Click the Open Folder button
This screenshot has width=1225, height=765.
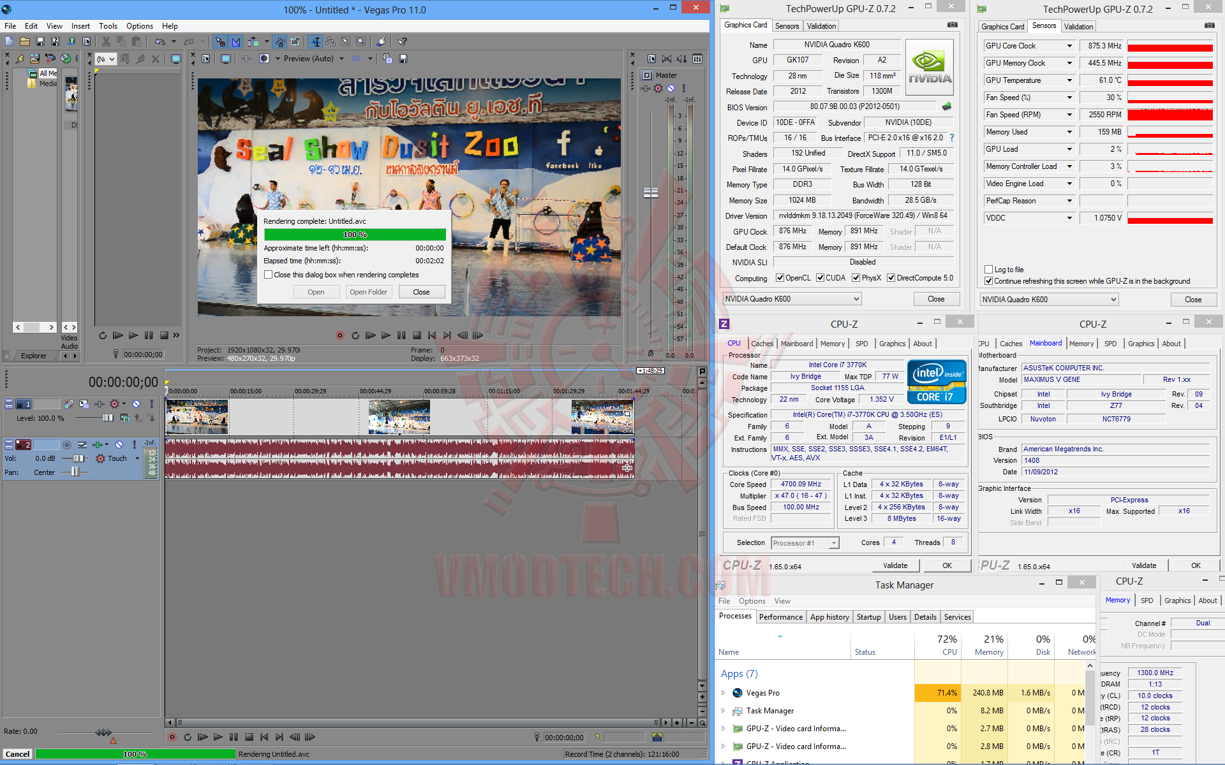(368, 292)
